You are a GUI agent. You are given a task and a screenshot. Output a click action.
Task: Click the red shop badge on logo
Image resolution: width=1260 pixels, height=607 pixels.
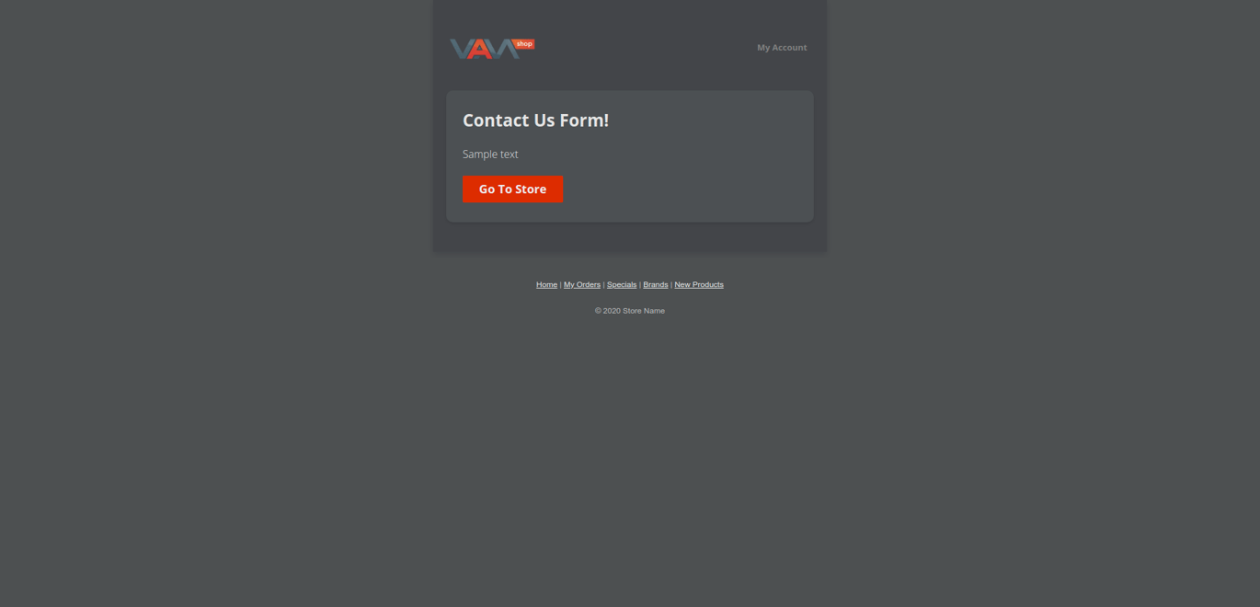click(x=524, y=44)
